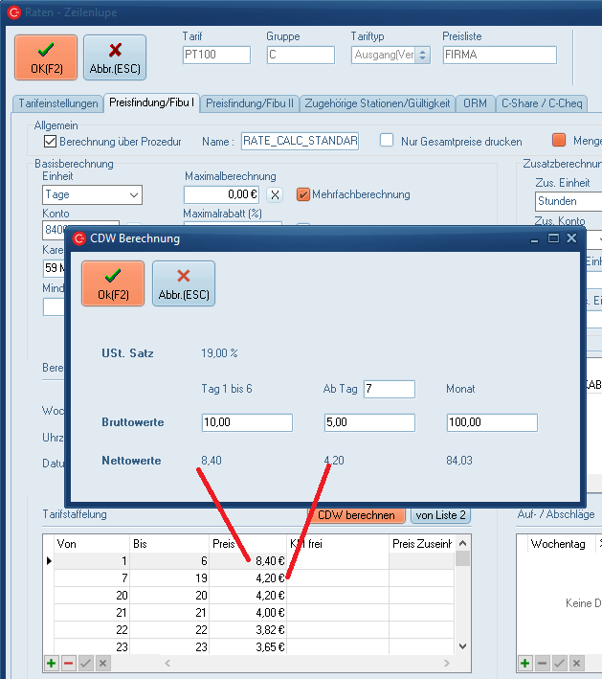
Task: Clear Maximalberechnung value with X button
Action: (275, 194)
